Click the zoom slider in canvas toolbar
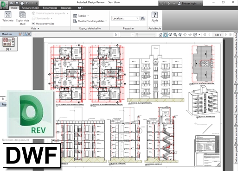 145,35
